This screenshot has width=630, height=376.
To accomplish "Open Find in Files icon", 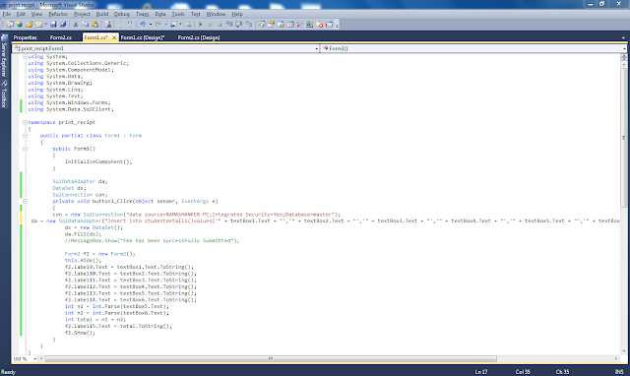I will point(108,24).
